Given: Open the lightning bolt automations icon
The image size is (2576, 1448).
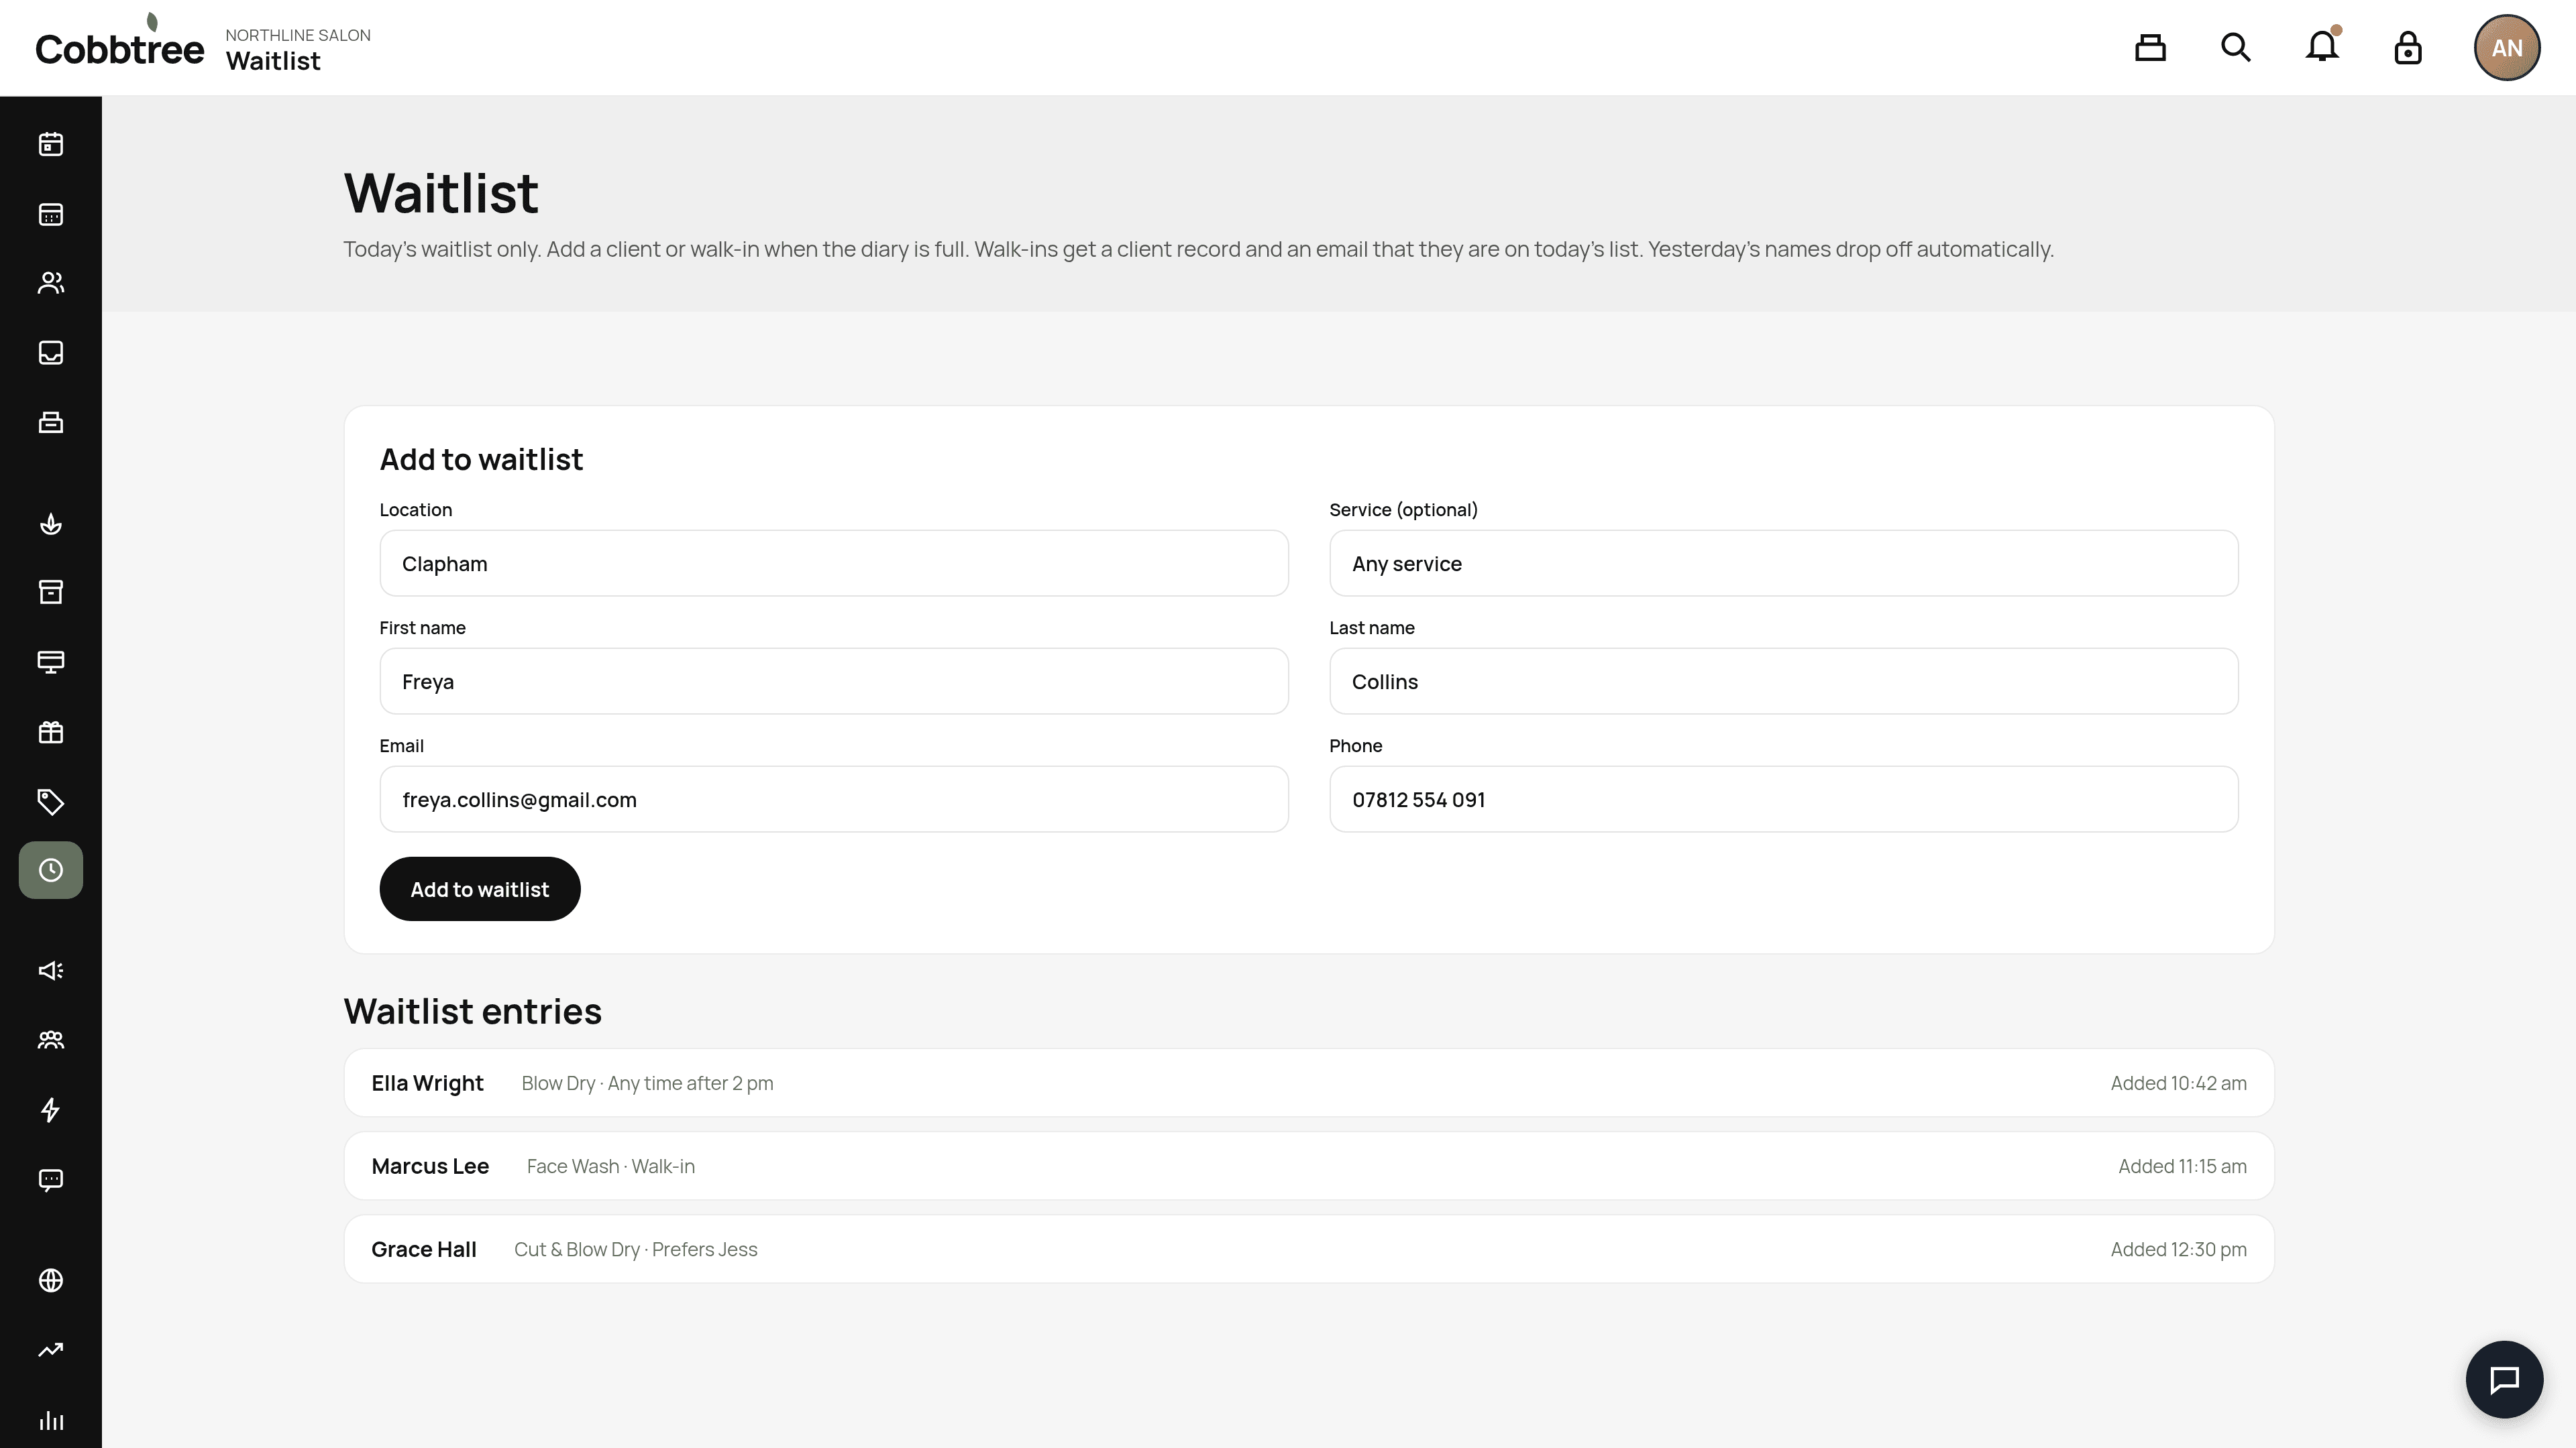Looking at the screenshot, I should [51, 1110].
